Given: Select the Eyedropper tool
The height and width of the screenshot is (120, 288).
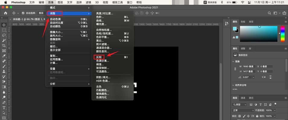Looking at the screenshot, I should click(x=4, y=56).
